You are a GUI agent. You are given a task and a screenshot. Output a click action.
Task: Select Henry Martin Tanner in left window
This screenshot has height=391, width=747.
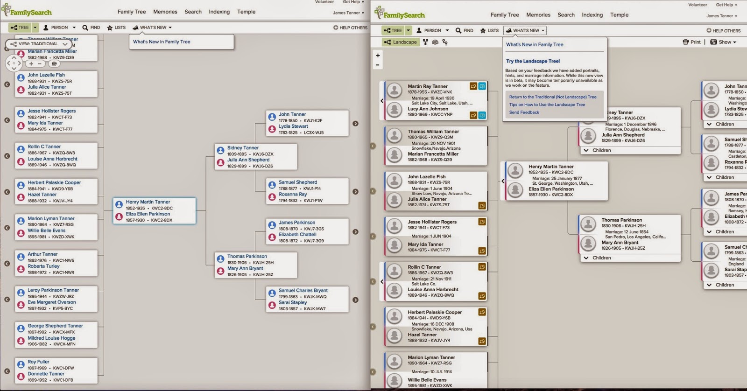click(148, 202)
